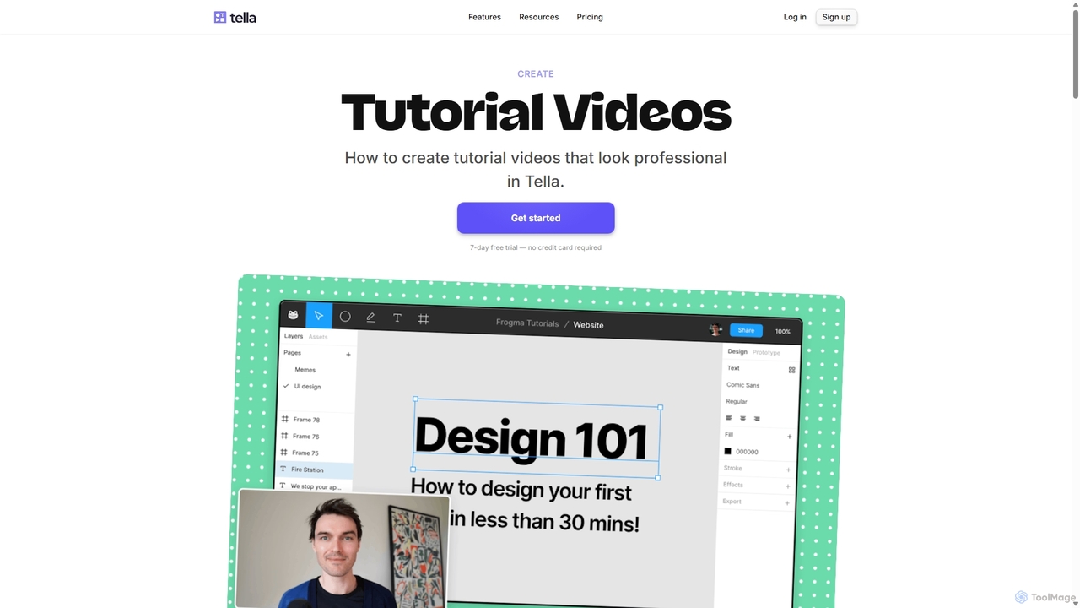The image size is (1080, 608).
Task: Click the Frogma Tutorials breadcrumb
Action: coord(527,323)
